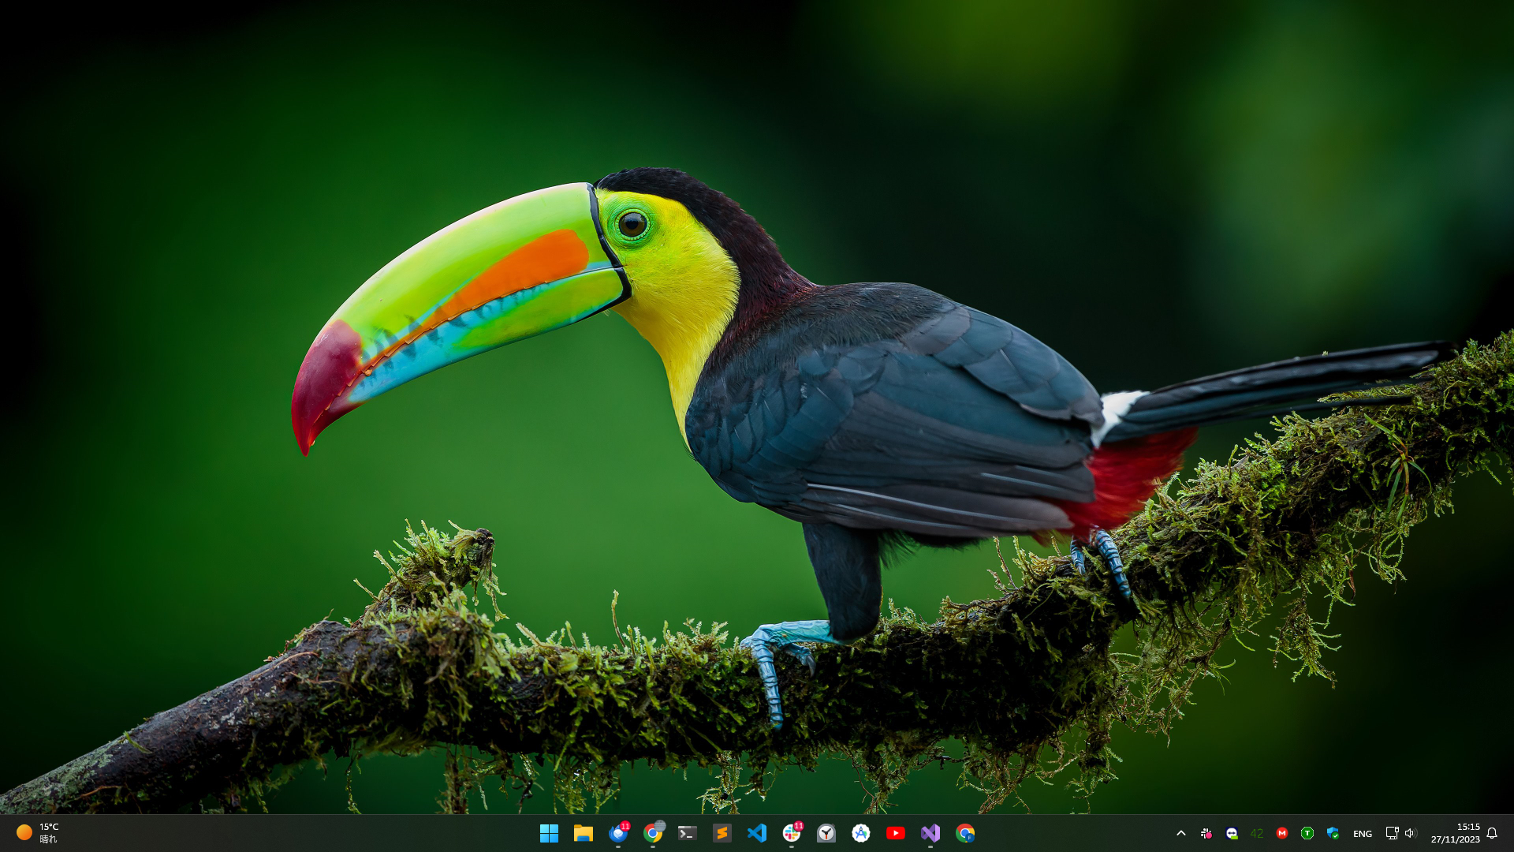Image resolution: width=1514 pixels, height=852 pixels.
Task: Launch Visual Studio Code
Action: (x=757, y=833)
